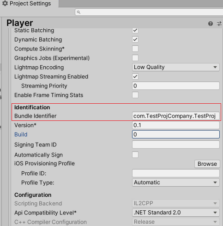The image size is (223, 226).
Task: Click the Dynamic Batching label
Action: (38, 40)
